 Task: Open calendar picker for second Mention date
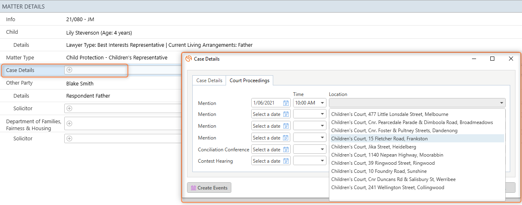coord(286,114)
